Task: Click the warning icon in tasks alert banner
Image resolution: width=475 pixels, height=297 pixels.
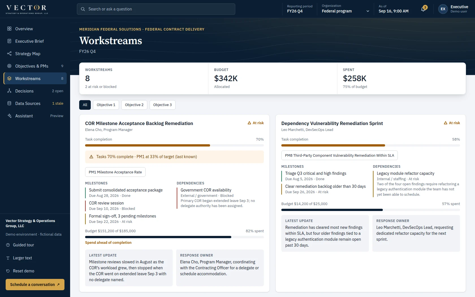Action: [91, 157]
